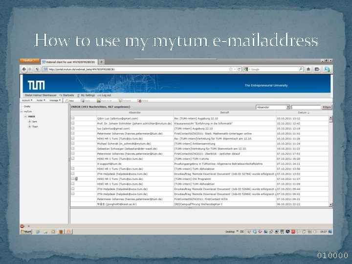Click Internet Explorer quick launch icon
Image resolution: width=352 pixels, height=264 pixels.
pos(38,231)
